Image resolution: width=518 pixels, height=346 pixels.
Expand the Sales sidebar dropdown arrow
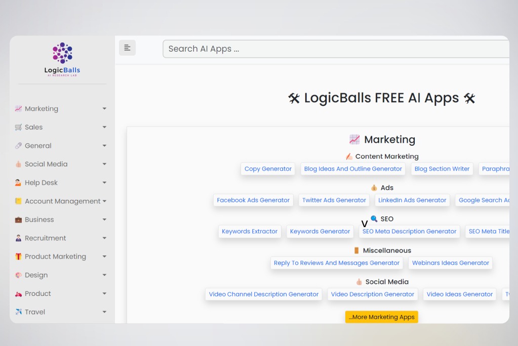104,127
